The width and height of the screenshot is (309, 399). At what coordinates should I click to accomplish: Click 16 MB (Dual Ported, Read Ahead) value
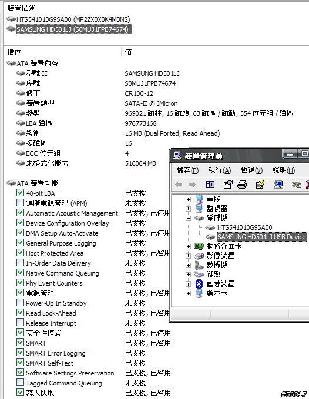[173, 133]
